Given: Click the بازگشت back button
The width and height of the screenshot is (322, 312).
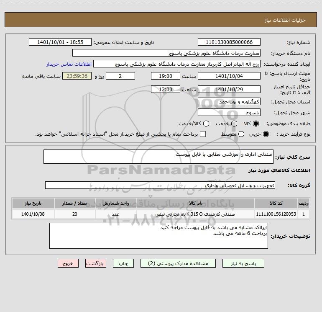Looking at the screenshot, I should pos(96,263).
